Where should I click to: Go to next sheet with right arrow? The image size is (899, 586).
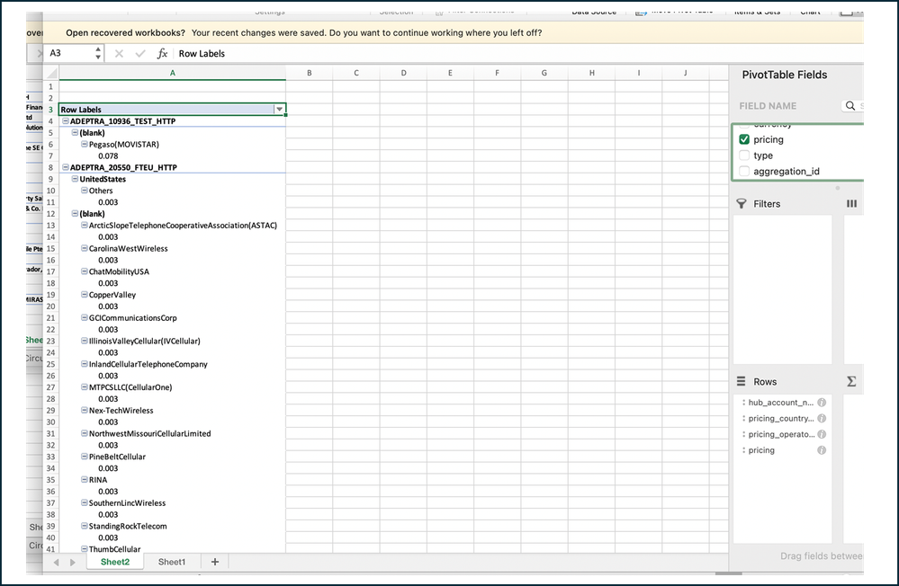point(72,563)
